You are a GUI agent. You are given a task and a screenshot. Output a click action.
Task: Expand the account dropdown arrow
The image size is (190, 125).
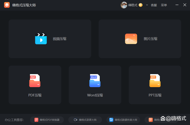[147, 5]
